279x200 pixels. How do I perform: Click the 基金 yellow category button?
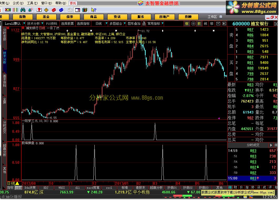tap(46, 17)
